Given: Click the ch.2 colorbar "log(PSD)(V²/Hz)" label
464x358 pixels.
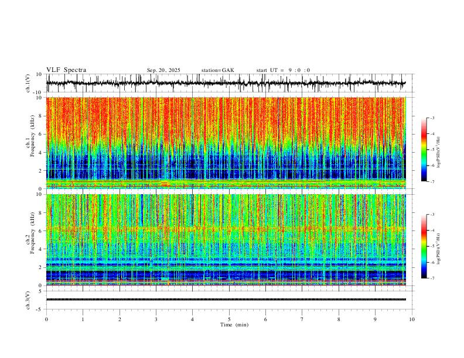Looking at the screenshot, I should (x=439, y=249).
